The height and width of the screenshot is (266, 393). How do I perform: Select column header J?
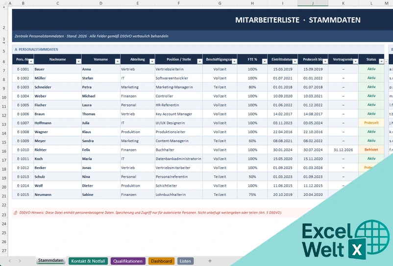coord(313,3)
